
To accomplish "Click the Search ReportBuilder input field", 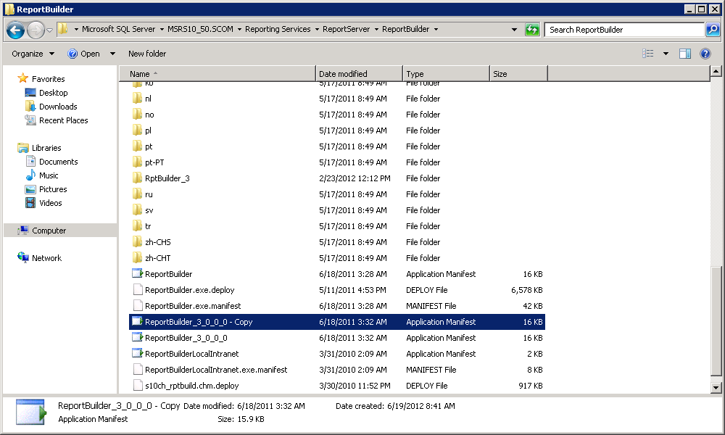I will (624, 30).
